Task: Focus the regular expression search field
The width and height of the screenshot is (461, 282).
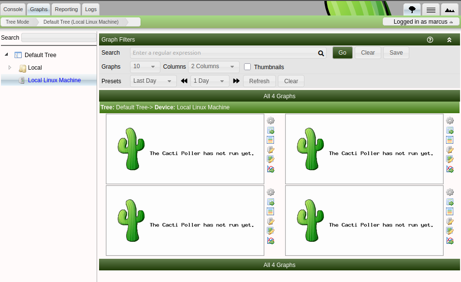Action: tap(228, 53)
